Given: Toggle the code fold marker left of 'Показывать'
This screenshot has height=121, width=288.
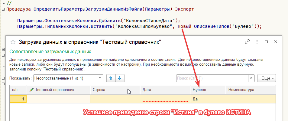Looking at the screenshot, I should [x=3, y=78].
